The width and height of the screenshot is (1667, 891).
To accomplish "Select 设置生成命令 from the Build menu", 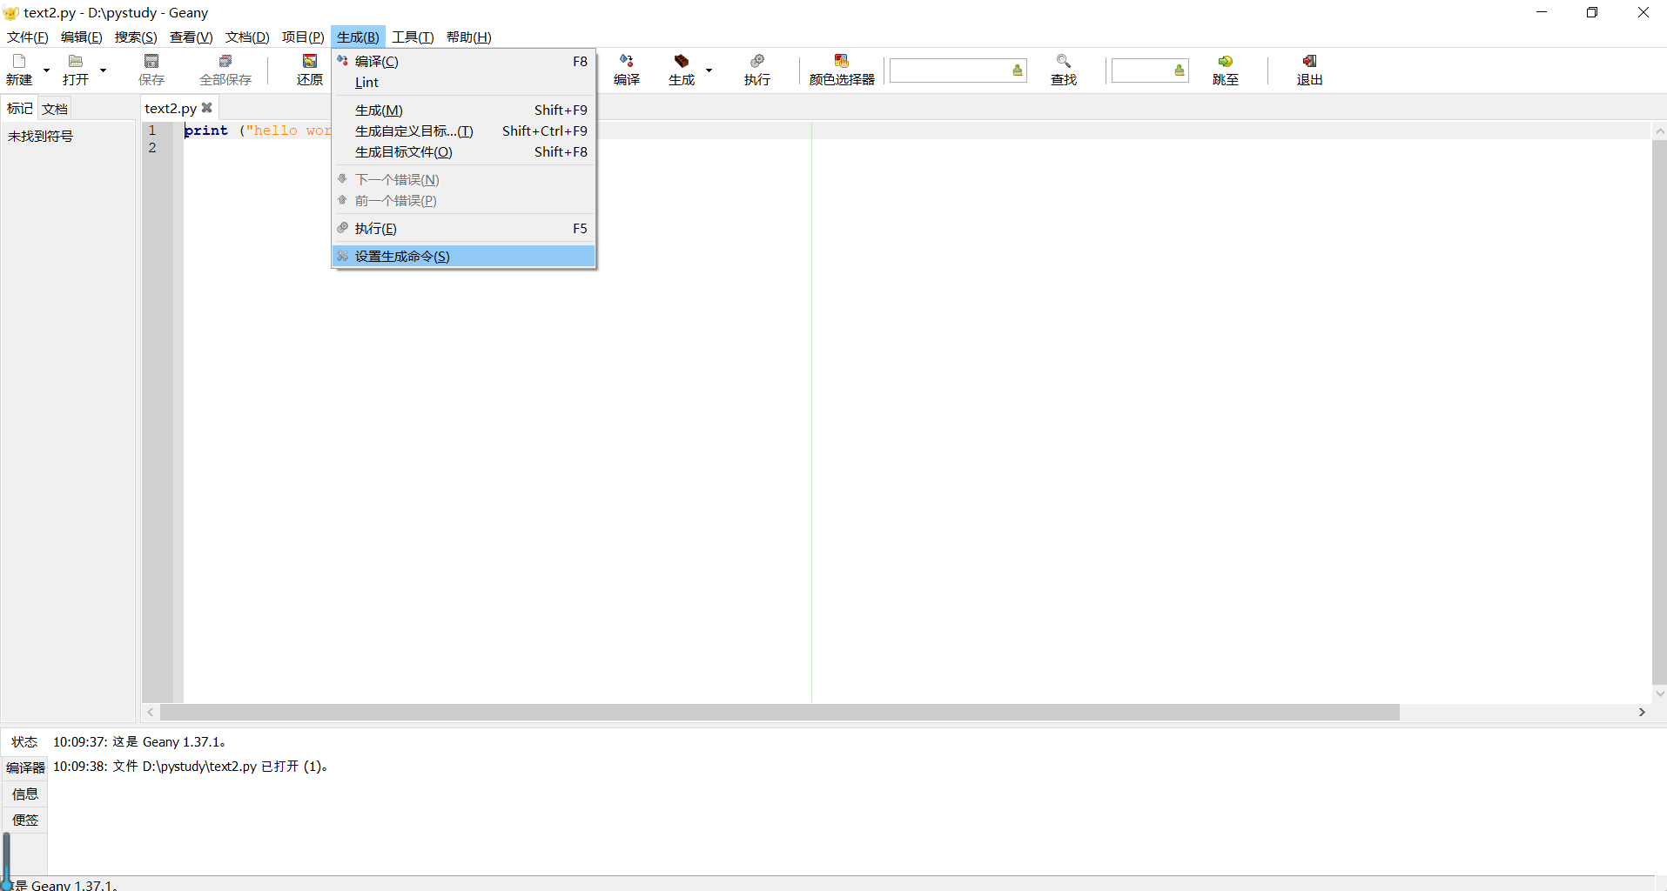I will click(x=401, y=256).
